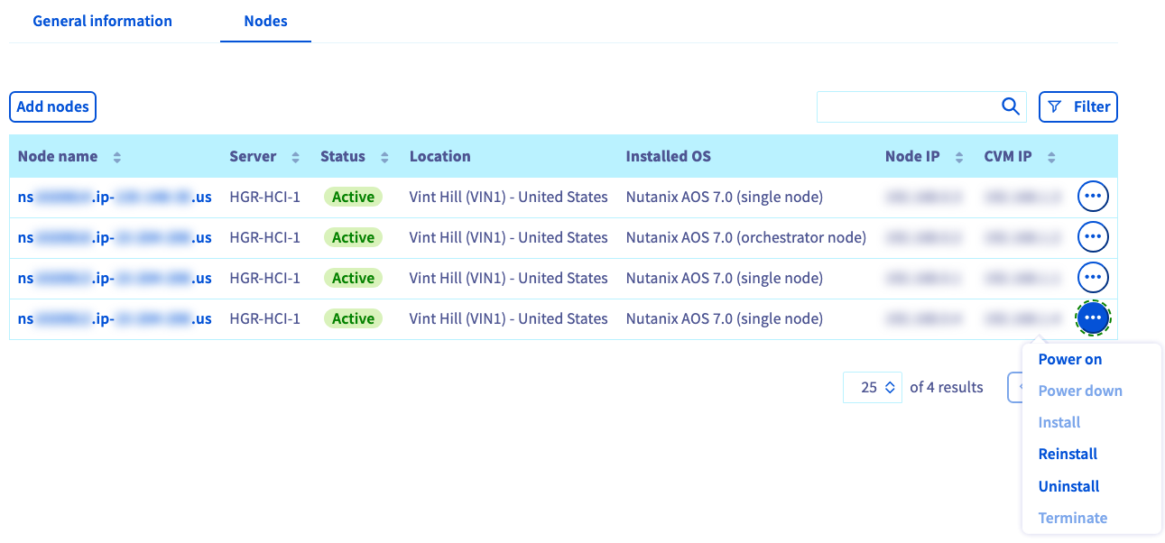Close the highlighted three-dots actions button
Image resolution: width=1165 pixels, height=543 pixels.
pyautogui.click(x=1093, y=318)
